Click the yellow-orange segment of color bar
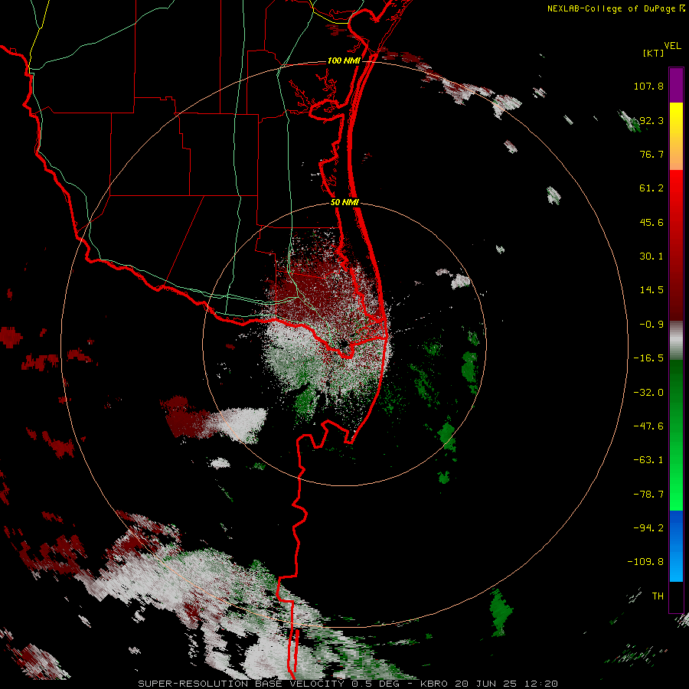The width and height of the screenshot is (689, 689). [676, 136]
